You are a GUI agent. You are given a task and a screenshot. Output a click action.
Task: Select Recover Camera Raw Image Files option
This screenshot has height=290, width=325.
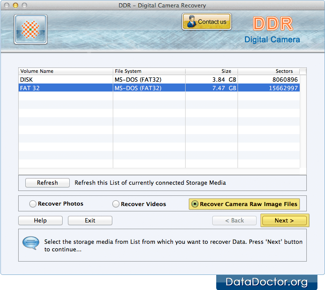(244, 204)
